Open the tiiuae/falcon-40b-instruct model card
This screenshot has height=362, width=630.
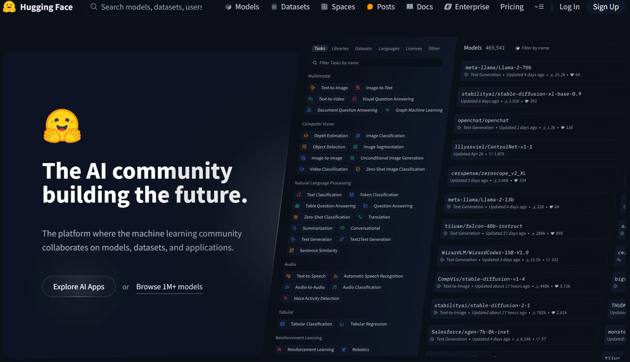(526, 229)
